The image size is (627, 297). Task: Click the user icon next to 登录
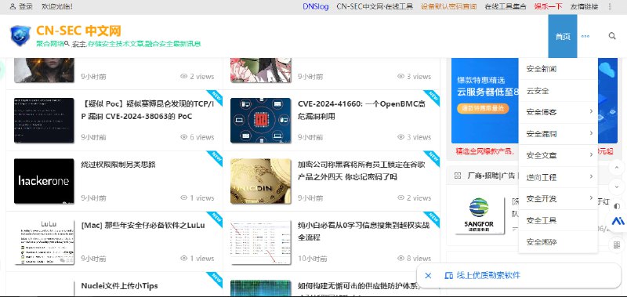pyautogui.click(x=13, y=6)
